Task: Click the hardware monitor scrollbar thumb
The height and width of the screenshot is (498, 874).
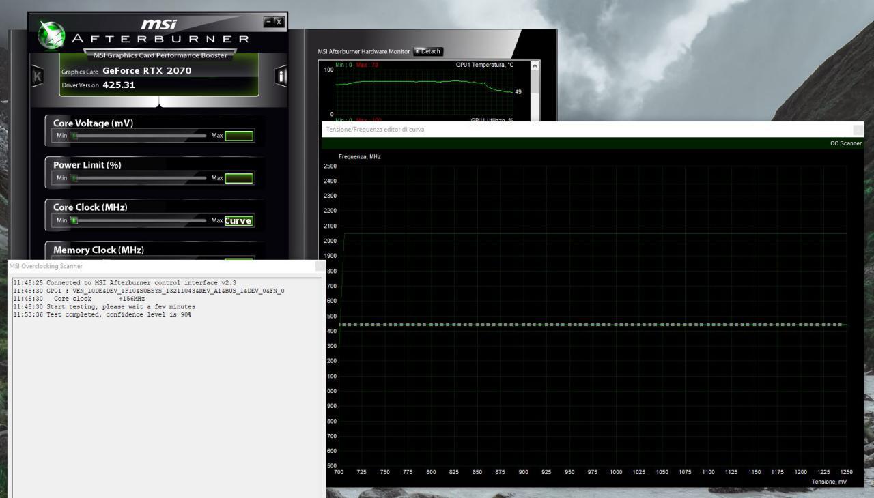Action: (x=535, y=83)
